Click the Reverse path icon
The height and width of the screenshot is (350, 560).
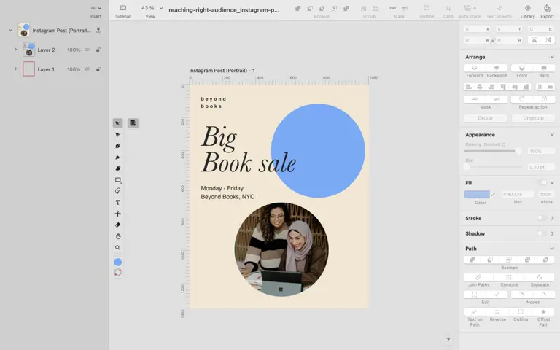pyautogui.click(x=497, y=312)
